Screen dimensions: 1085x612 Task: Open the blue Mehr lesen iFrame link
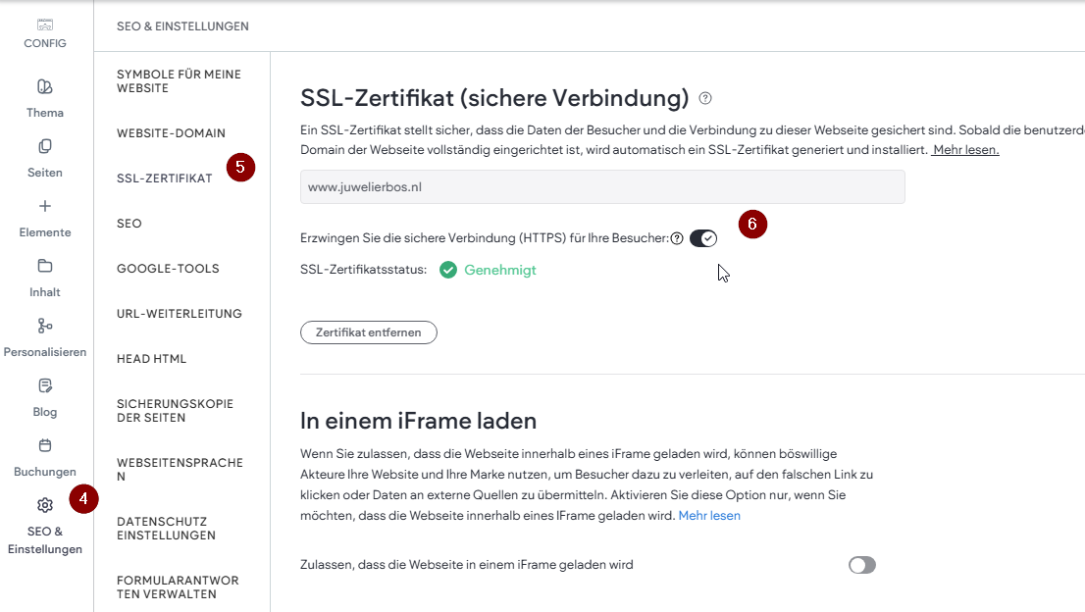click(709, 515)
